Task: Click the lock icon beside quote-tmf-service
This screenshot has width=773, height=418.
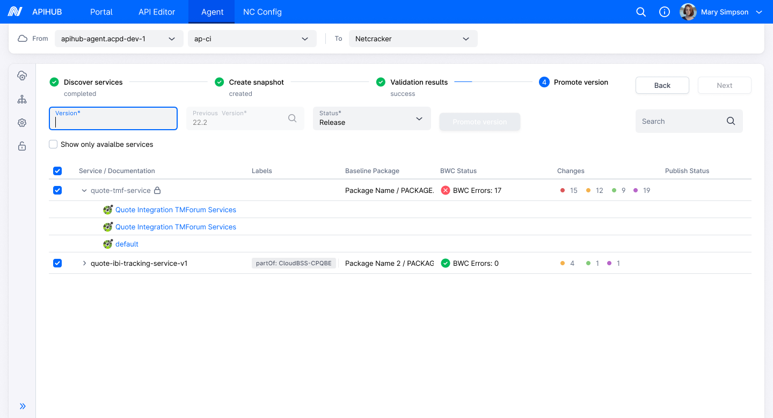Action: click(x=157, y=190)
